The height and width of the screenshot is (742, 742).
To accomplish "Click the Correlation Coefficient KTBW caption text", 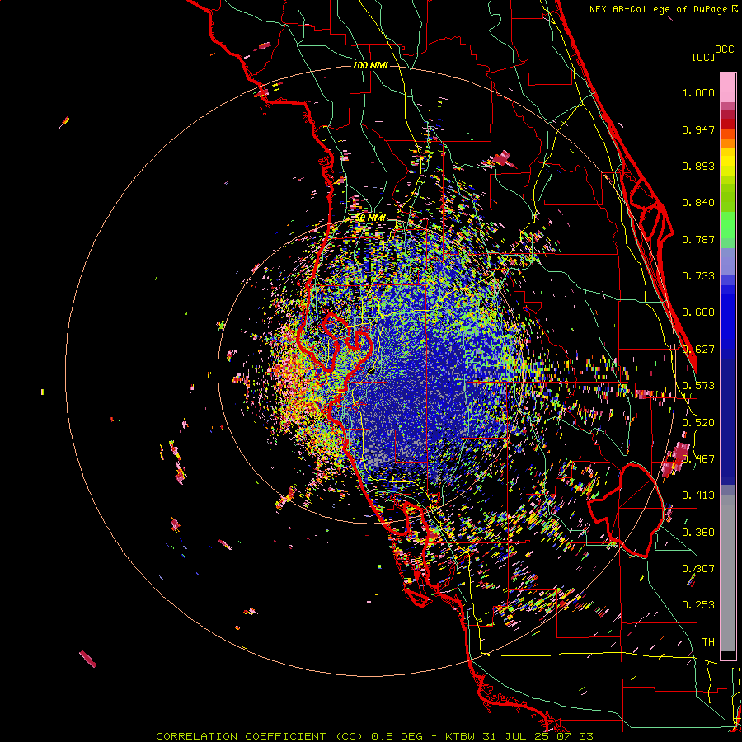I will pos(374,736).
